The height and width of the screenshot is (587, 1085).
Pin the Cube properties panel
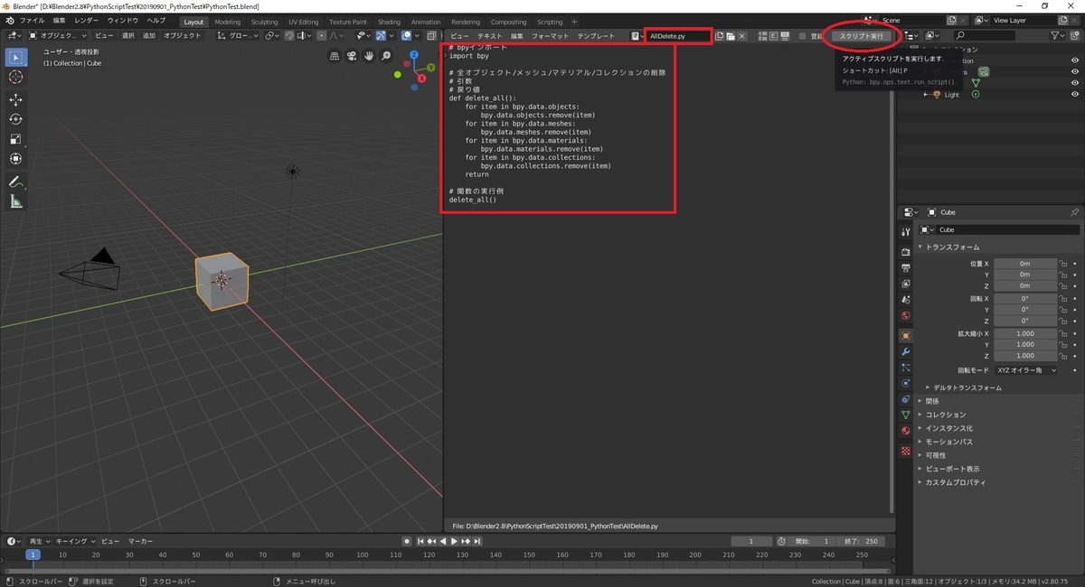click(1074, 212)
